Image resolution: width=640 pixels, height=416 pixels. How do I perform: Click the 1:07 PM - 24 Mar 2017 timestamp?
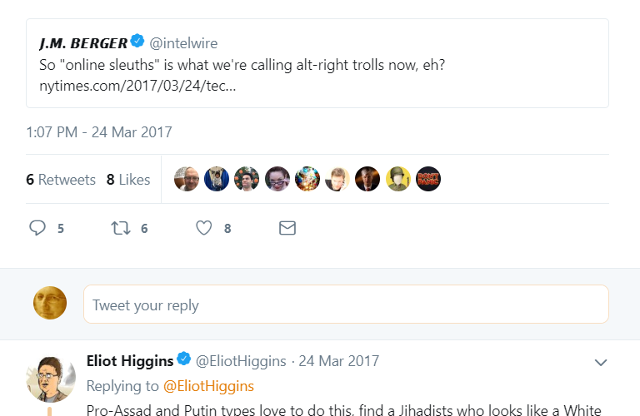click(99, 132)
